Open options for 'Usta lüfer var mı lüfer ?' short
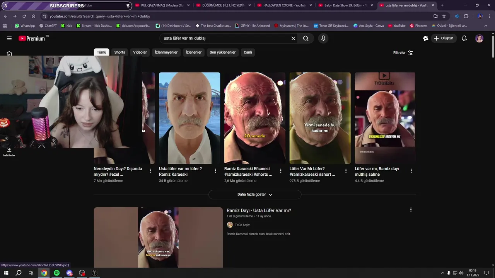495x278 pixels. (215, 171)
